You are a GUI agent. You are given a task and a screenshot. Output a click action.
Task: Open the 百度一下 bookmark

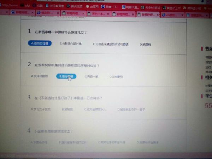pyautogui.click(x=110, y=7)
